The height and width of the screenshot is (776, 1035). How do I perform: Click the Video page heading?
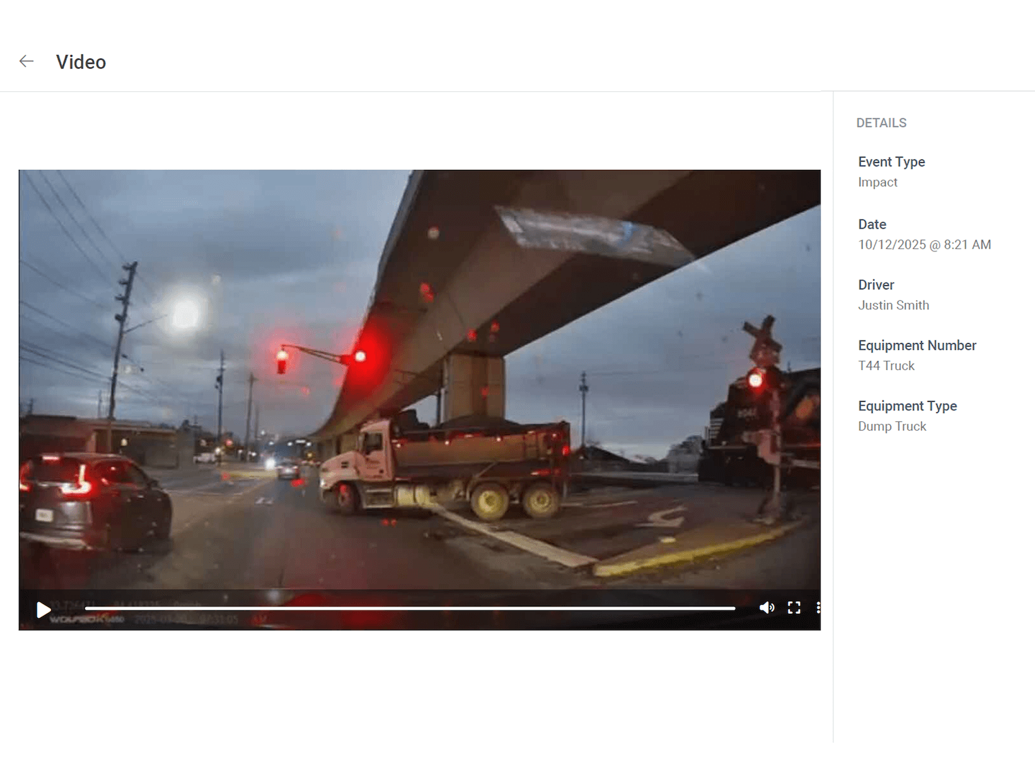[x=81, y=61]
